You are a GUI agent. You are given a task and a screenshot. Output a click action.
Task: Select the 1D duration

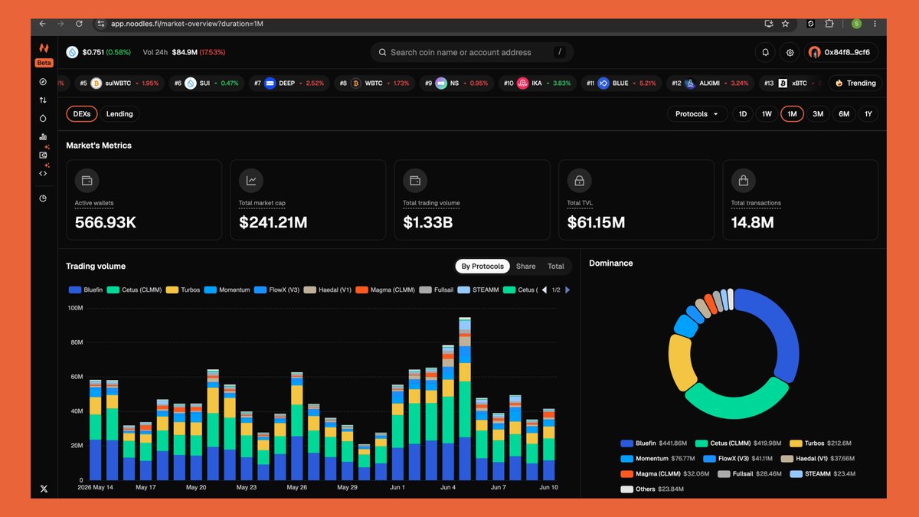click(743, 114)
